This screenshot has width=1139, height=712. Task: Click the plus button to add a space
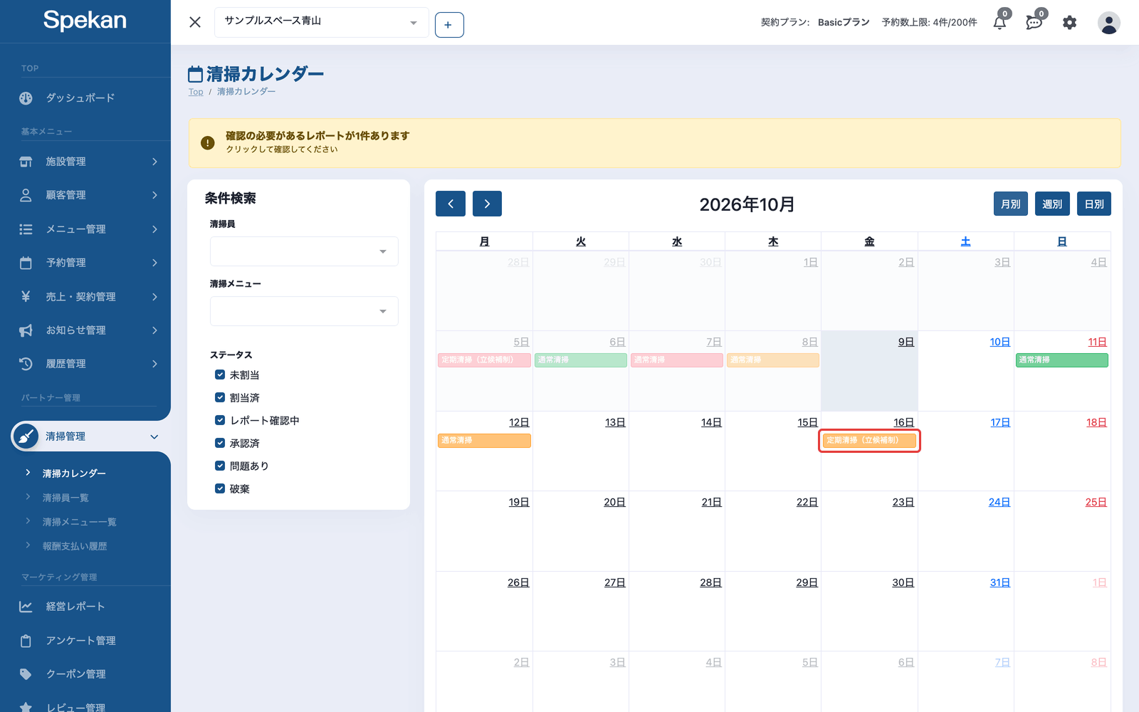(x=449, y=25)
